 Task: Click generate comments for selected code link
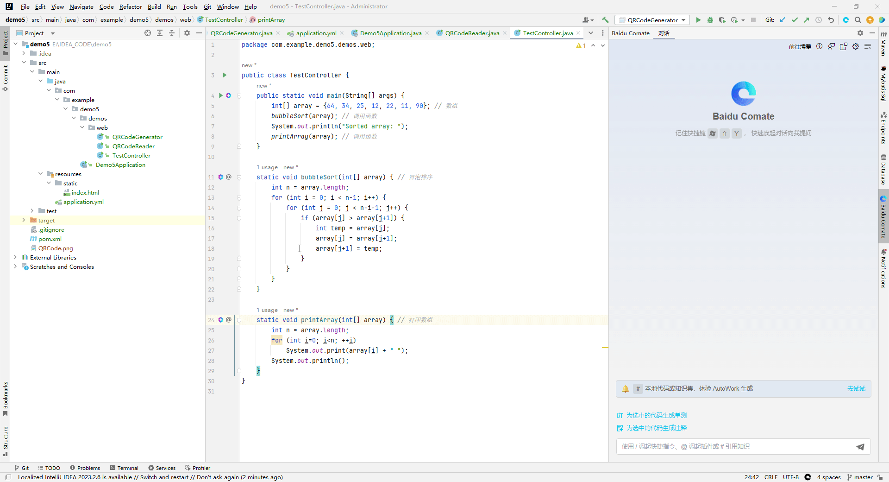coord(652,428)
